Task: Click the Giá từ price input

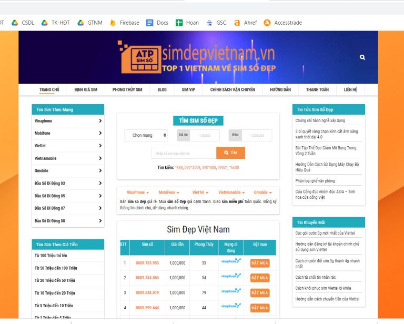Action: coord(205,135)
